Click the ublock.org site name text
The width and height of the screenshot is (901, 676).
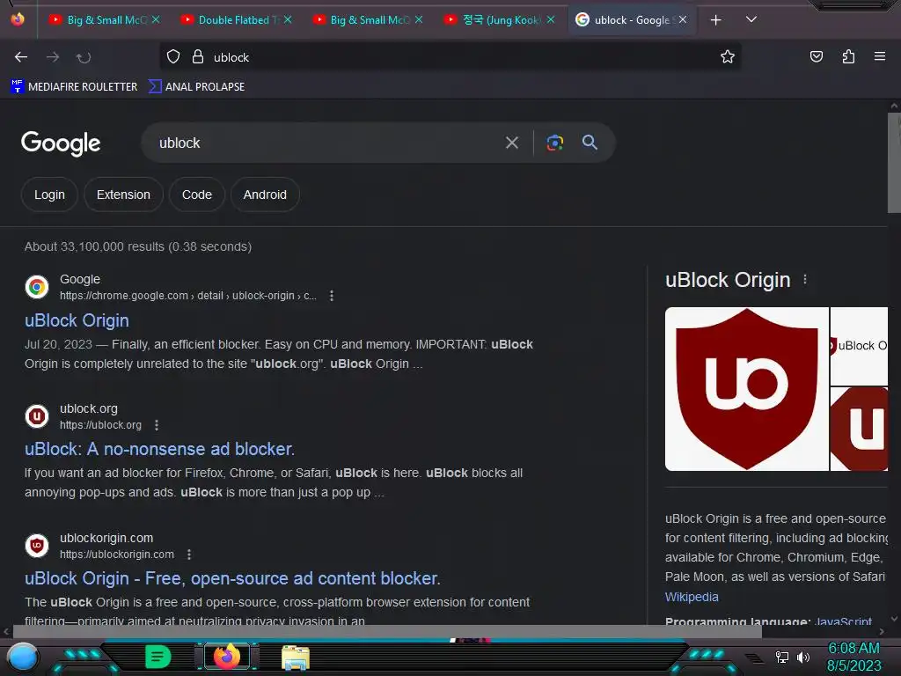click(89, 408)
